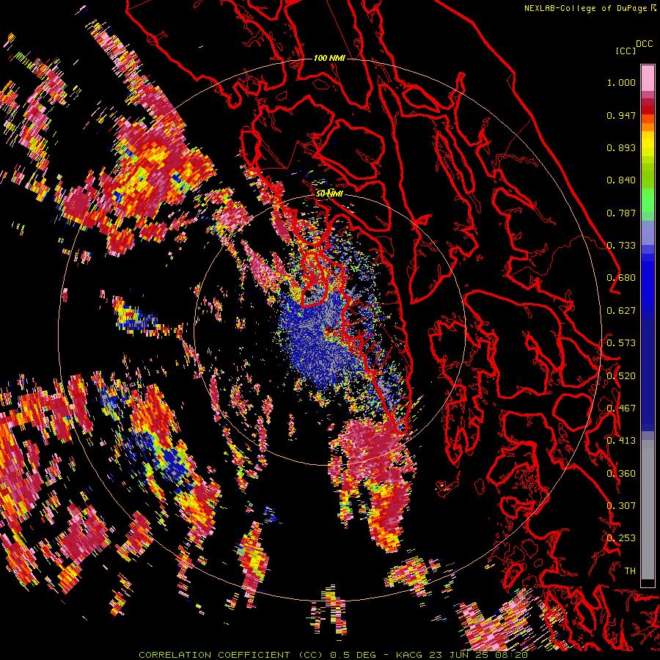This screenshot has width=660, height=660.
Task: Click the TH threshold label
Action: tap(630, 571)
